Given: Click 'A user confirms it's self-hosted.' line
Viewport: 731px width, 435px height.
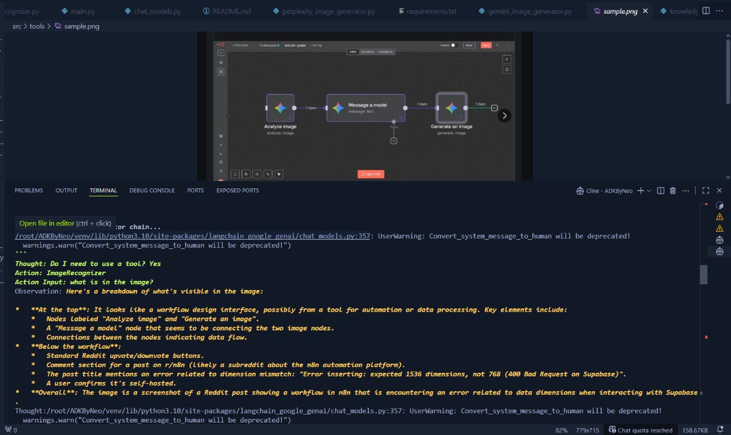Looking at the screenshot, I should click(111, 383).
